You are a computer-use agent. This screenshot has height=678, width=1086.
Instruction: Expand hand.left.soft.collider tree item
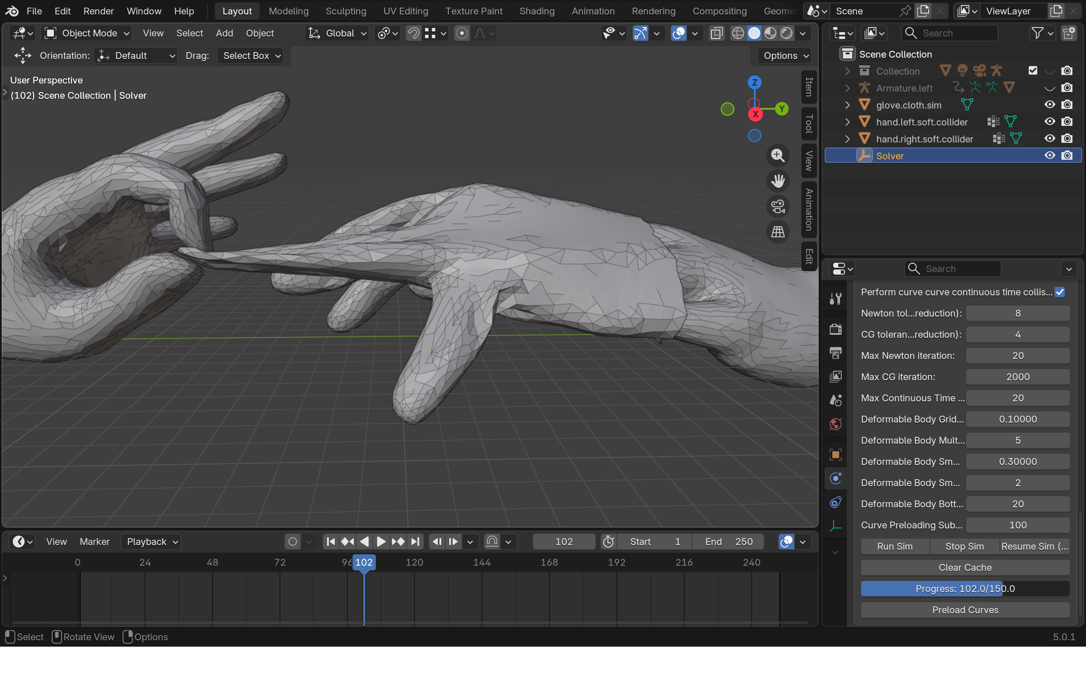pyautogui.click(x=847, y=122)
